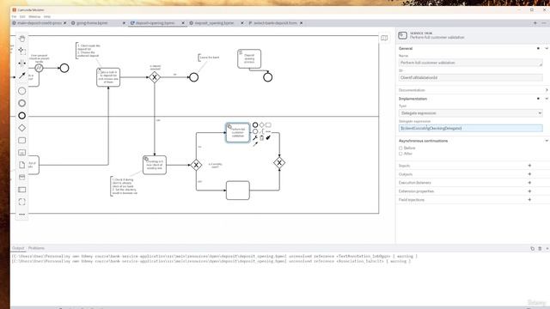
Task: Add an Extension property
Action: (x=529, y=191)
